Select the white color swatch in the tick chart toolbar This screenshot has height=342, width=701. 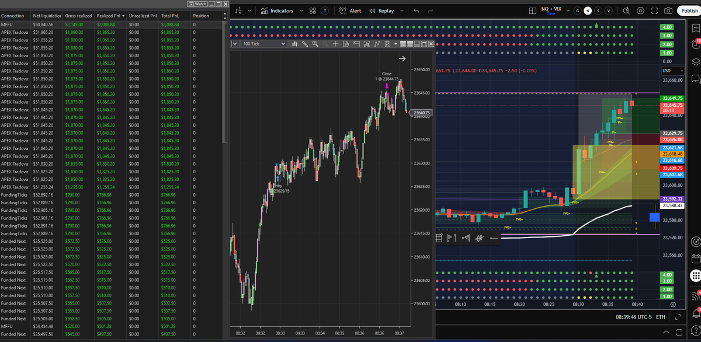tap(403, 43)
